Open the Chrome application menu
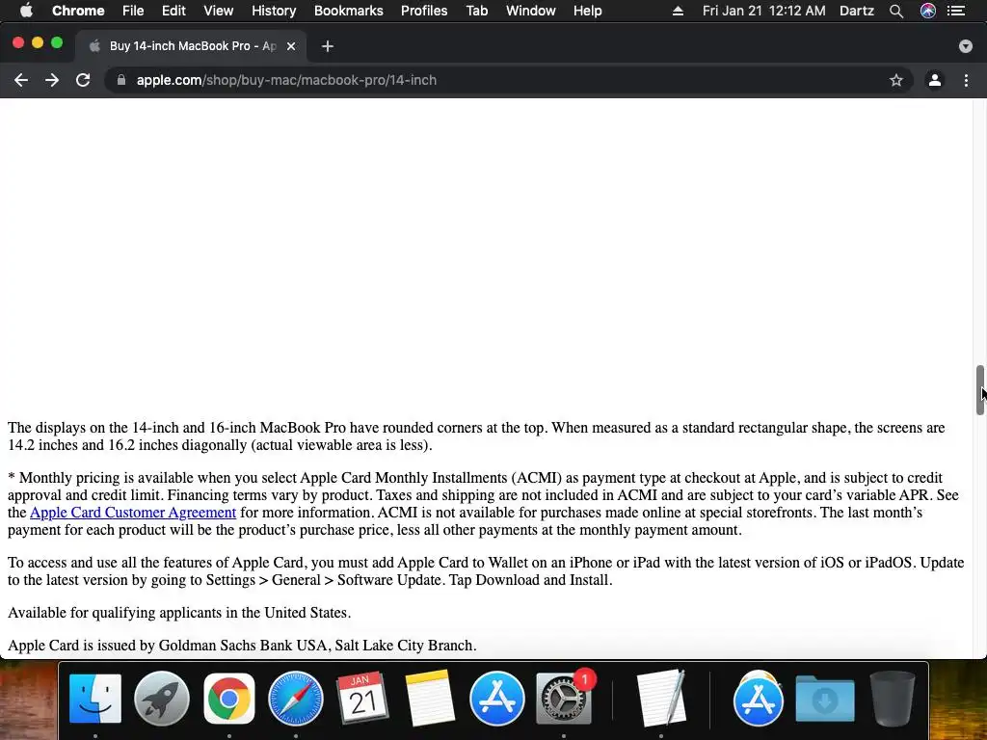Screen dimensions: 987x740 [78, 11]
